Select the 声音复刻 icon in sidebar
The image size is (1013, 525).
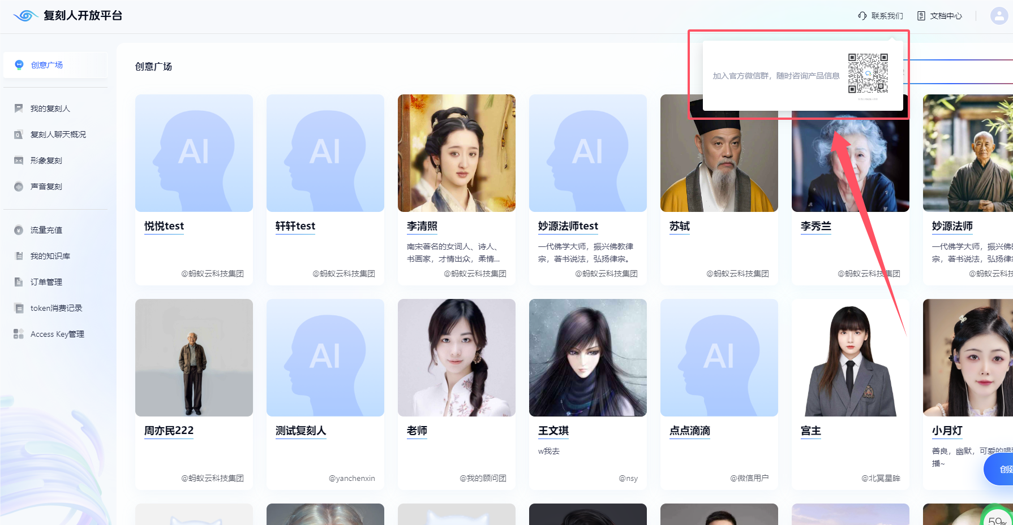pos(19,186)
